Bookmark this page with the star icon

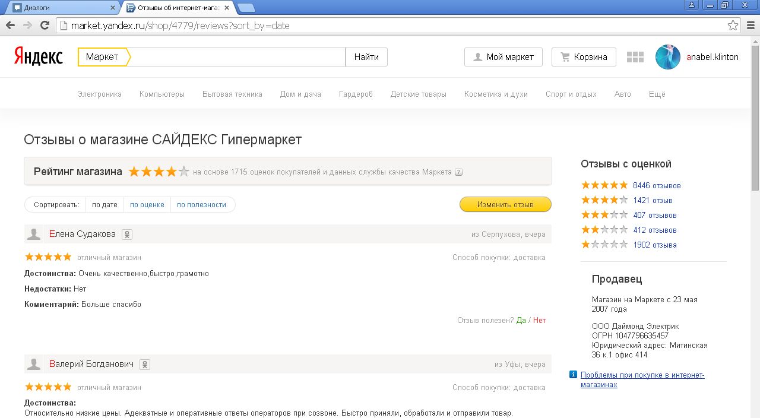pos(733,26)
